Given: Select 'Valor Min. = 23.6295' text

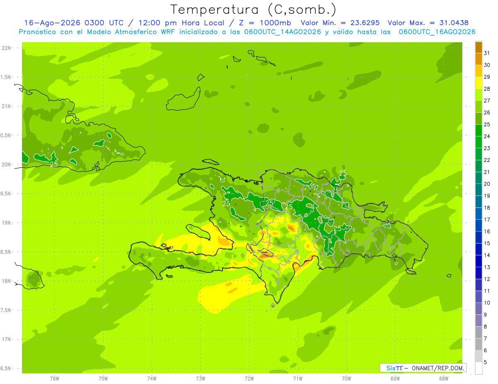Looking at the screenshot, I should (340, 23).
